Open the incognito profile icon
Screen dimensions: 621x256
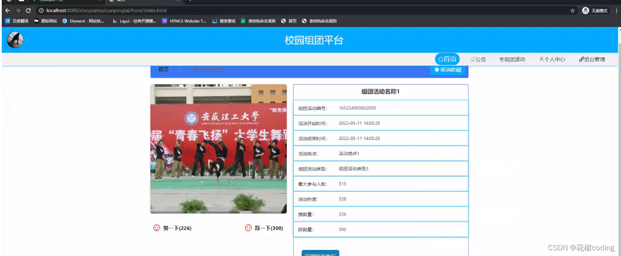pyautogui.click(x=586, y=10)
